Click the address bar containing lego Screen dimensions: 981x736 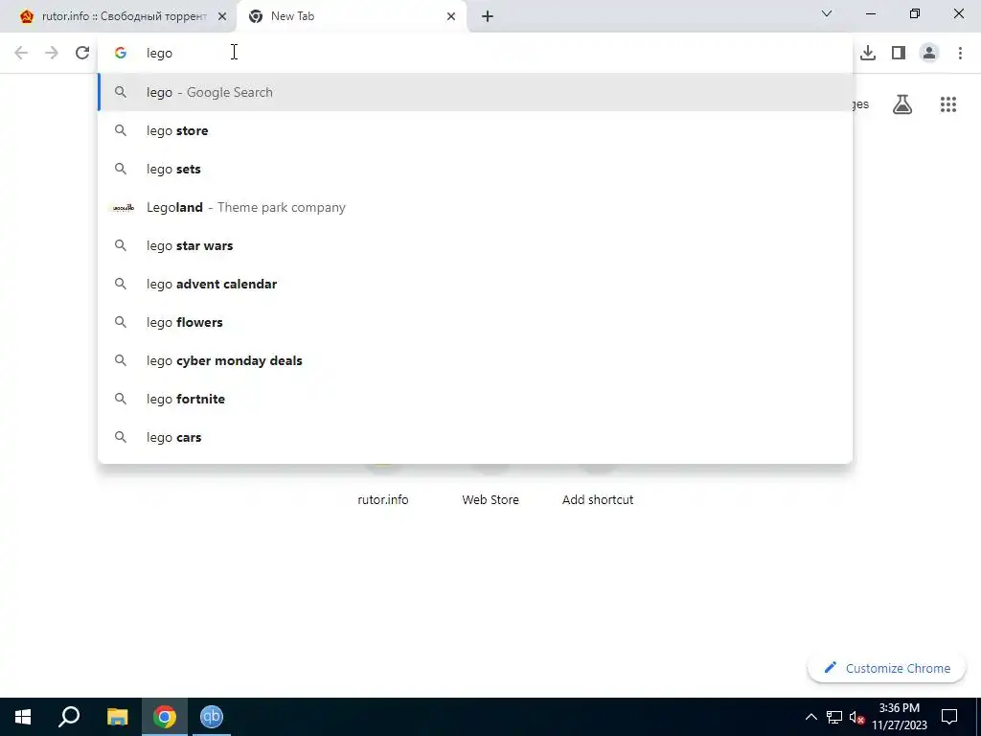(x=475, y=53)
